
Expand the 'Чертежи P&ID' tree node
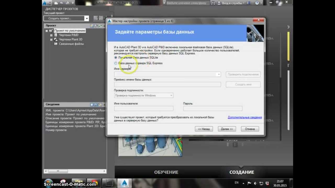tap(51, 35)
